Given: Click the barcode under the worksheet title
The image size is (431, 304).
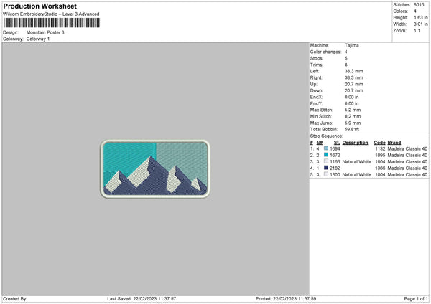Looking at the screenshot, I should [x=52, y=23].
